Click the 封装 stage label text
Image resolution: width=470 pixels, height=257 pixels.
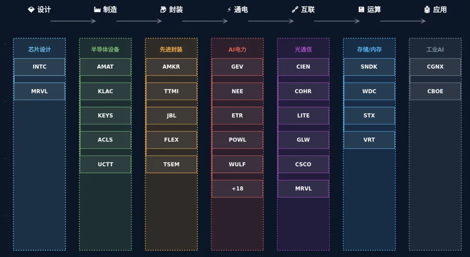pos(176,10)
